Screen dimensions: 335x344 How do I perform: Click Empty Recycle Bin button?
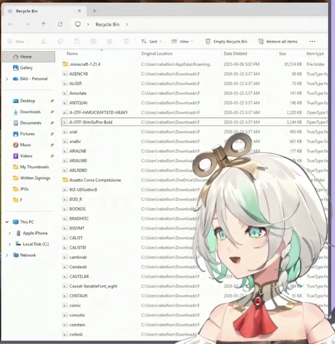[226, 41]
